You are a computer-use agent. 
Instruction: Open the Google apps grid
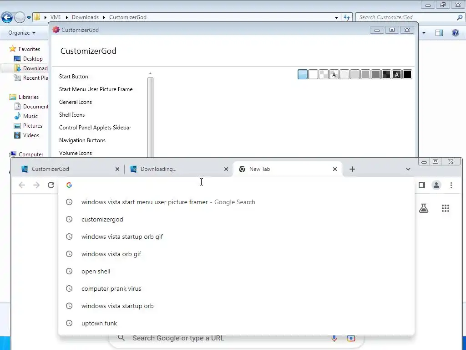tap(445, 208)
